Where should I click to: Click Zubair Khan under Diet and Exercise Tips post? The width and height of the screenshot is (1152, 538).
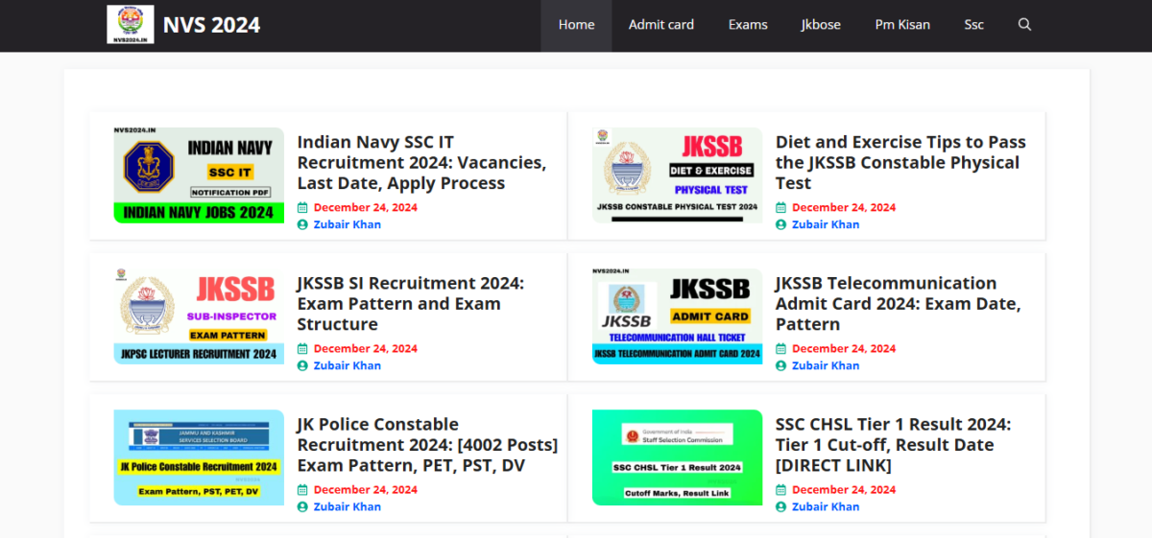point(826,224)
